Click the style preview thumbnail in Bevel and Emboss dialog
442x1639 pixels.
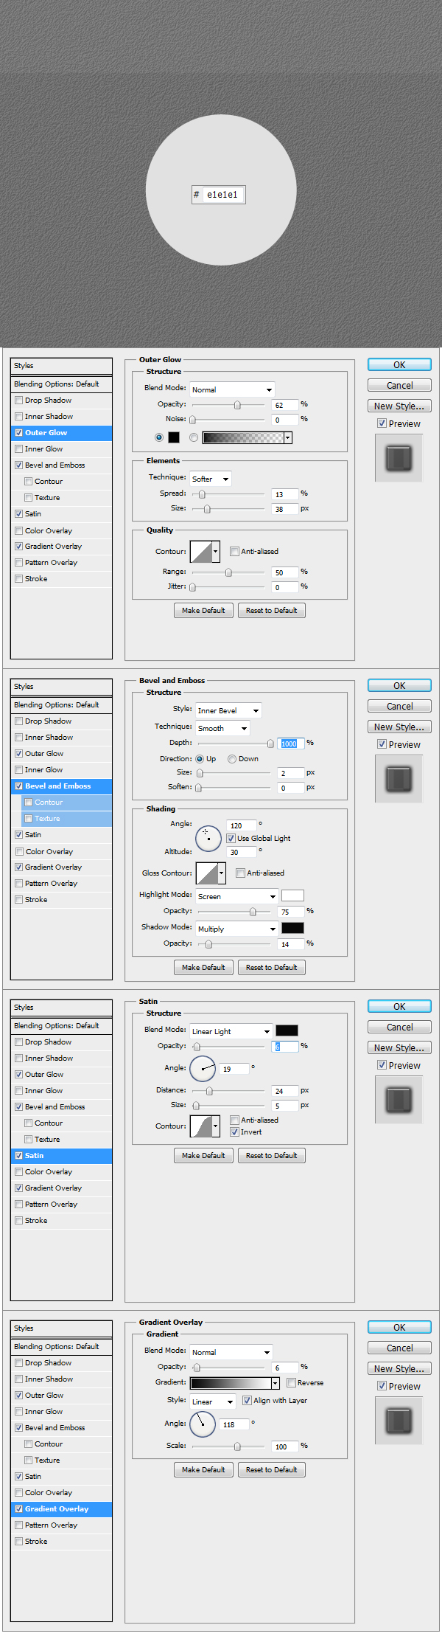point(399,779)
